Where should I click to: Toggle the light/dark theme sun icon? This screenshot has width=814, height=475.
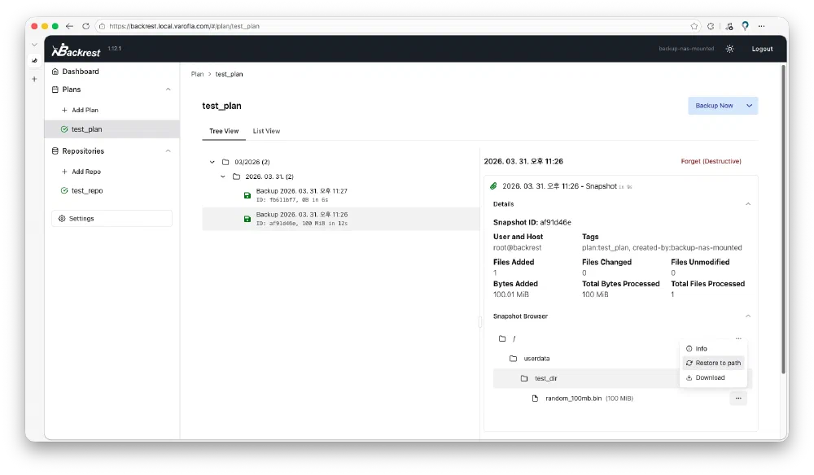coord(729,49)
